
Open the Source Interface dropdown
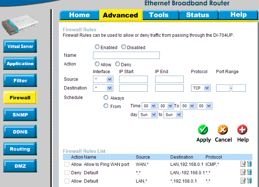103,79
